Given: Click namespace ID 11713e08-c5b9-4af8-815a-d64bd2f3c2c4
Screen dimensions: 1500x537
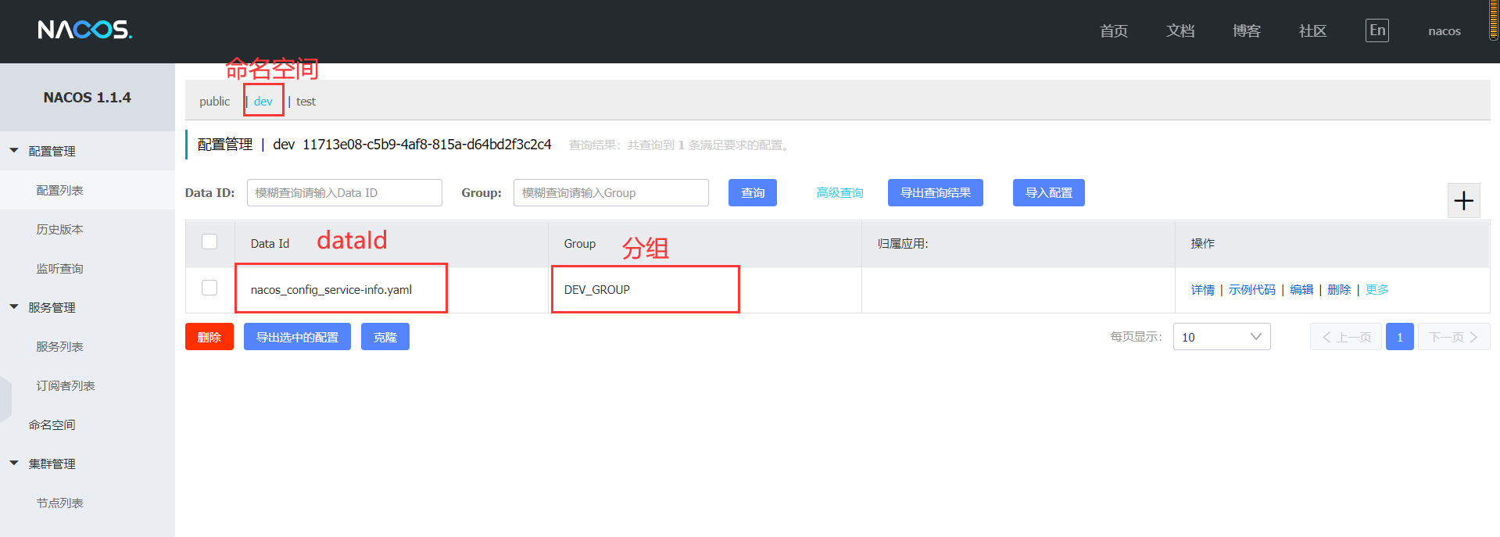Looking at the screenshot, I should point(427,145).
